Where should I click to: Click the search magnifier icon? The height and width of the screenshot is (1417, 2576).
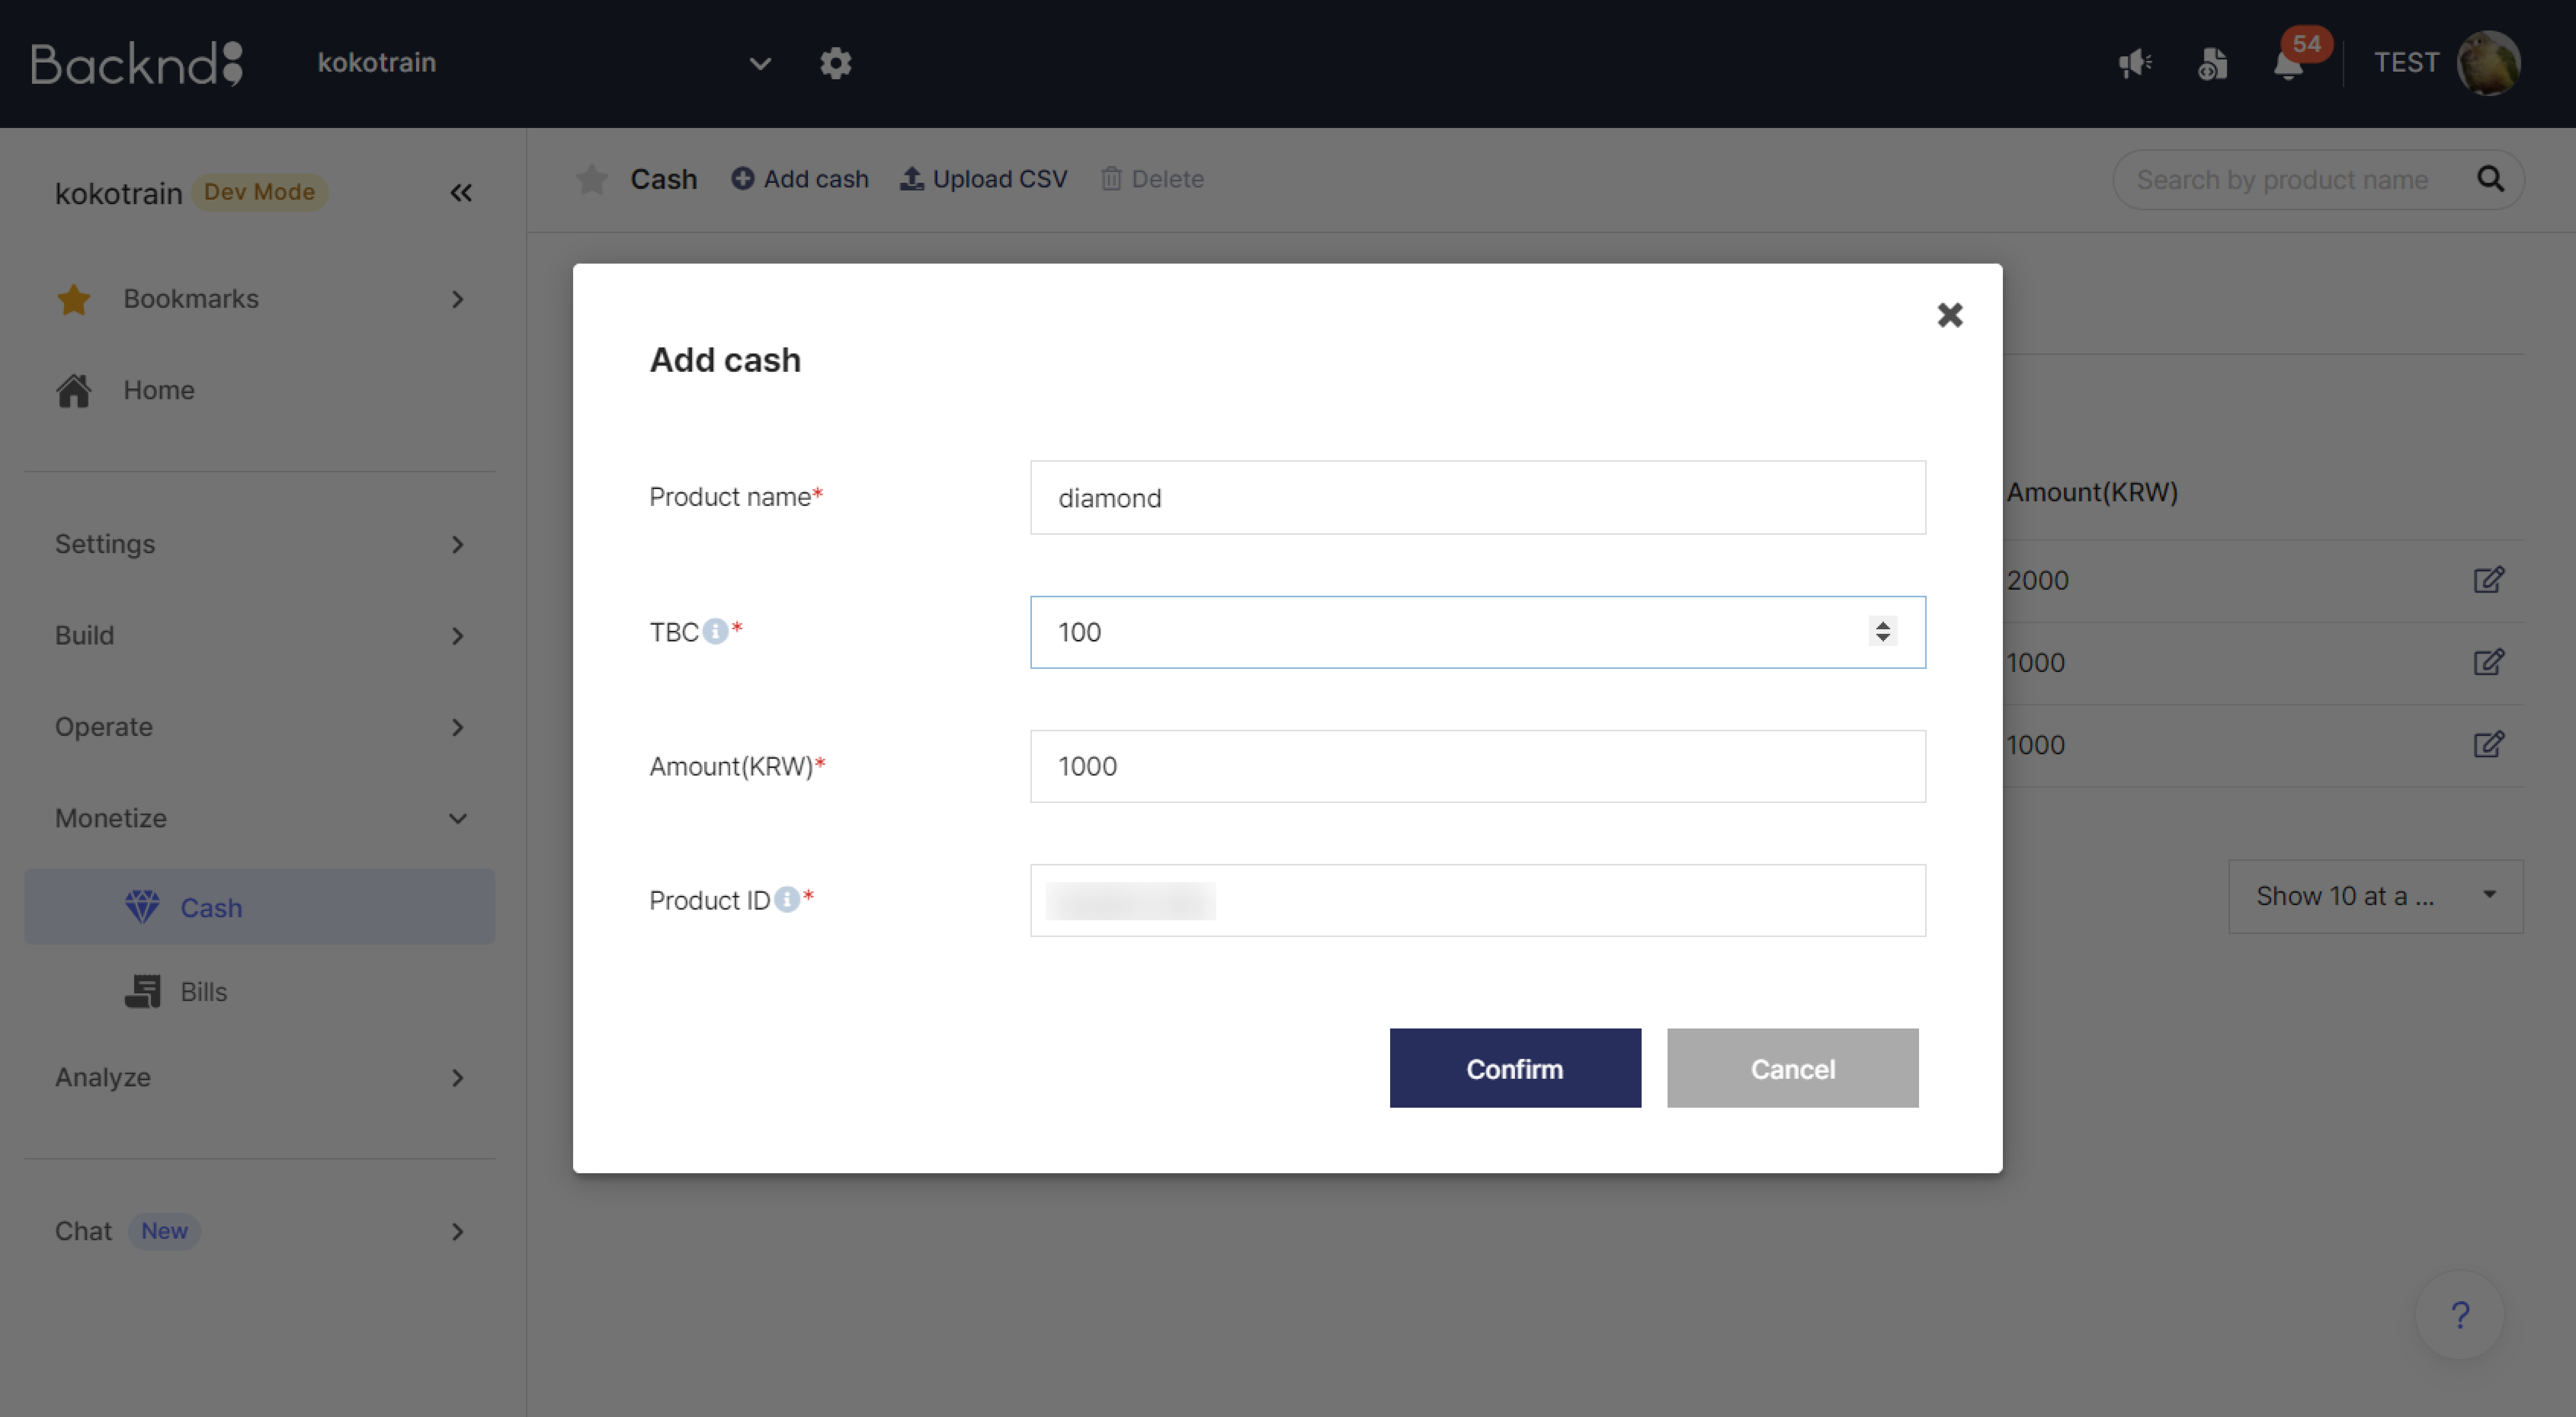[2490, 179]
